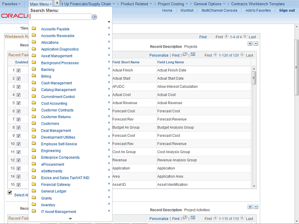Download Project Activities grid to spreadsheet icon
The image size is (299, 224).
193,218
